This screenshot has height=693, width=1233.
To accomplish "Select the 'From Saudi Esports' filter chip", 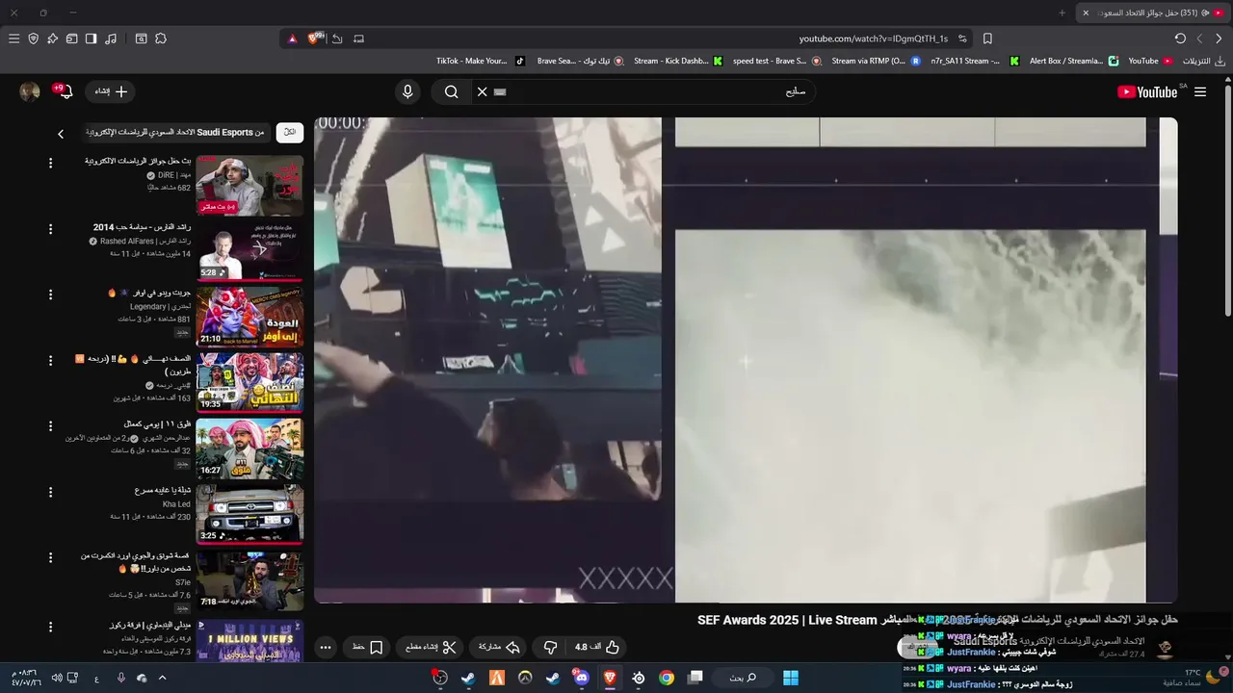I will 176,133.
